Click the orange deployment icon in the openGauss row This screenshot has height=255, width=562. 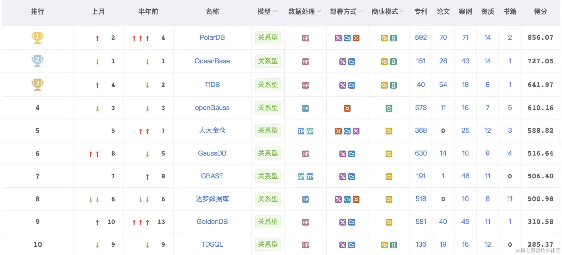coord(347,108)
